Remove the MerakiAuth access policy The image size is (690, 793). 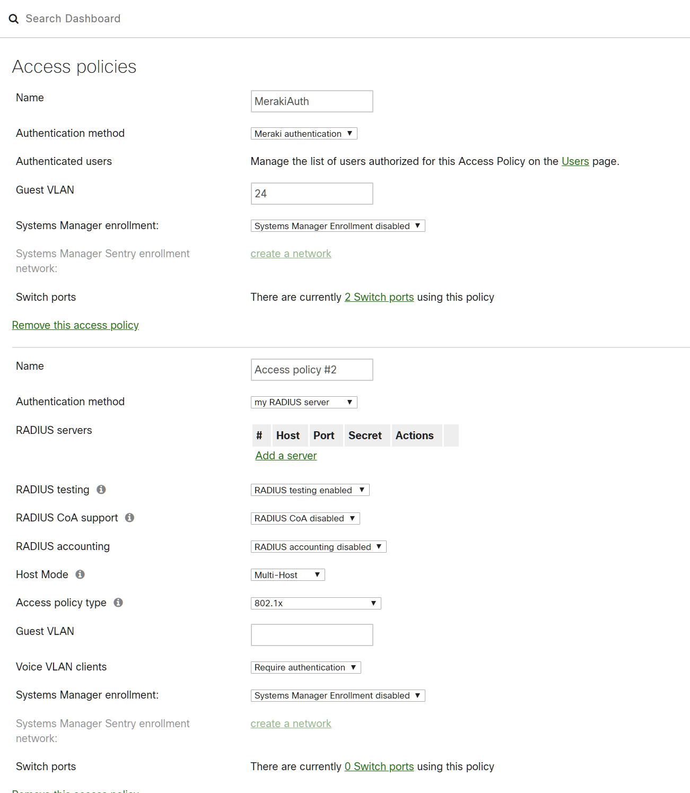(x=75, y=325)
